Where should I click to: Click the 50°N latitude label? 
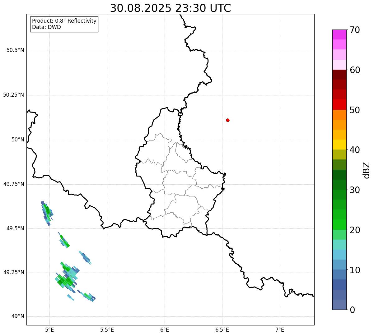tap(18, 140)
